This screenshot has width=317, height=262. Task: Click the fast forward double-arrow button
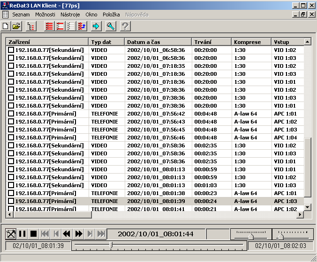pyautogui.click(x=79, y=234)
